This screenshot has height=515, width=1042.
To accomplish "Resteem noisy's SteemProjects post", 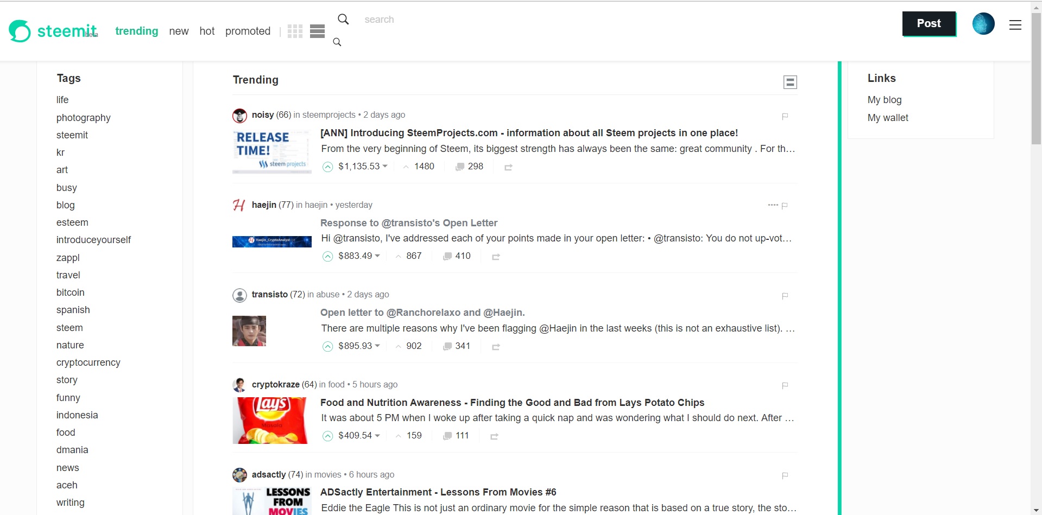I will [x=508, y=167].
